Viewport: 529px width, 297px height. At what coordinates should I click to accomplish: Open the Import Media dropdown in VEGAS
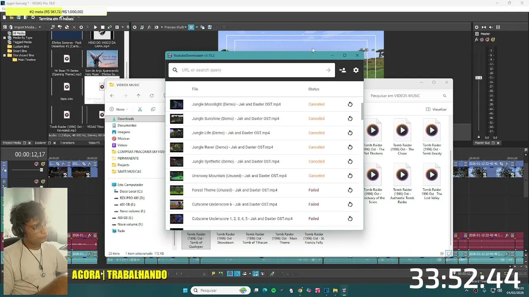tap(40, 27)
